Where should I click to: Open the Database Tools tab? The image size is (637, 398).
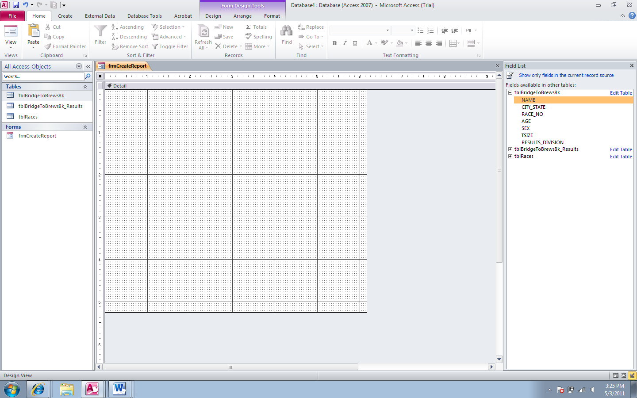pos(144,15)
